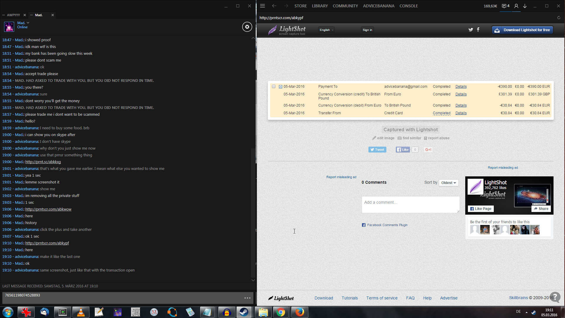Open LightShot Facebook icon in header
565x318 pixels.
tap(478, 30)
